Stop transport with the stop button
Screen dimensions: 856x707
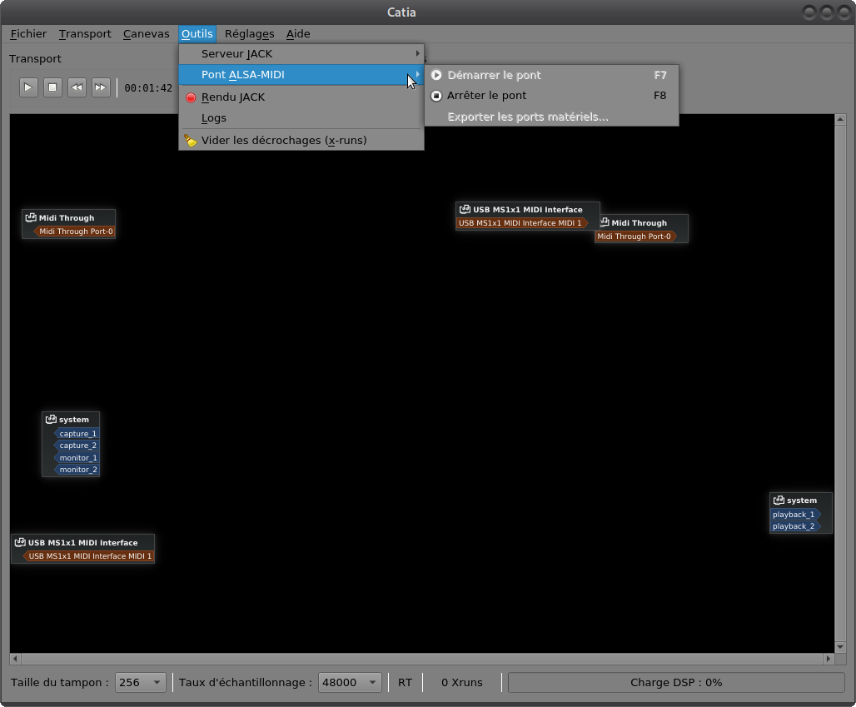click(x=52, y=87)
